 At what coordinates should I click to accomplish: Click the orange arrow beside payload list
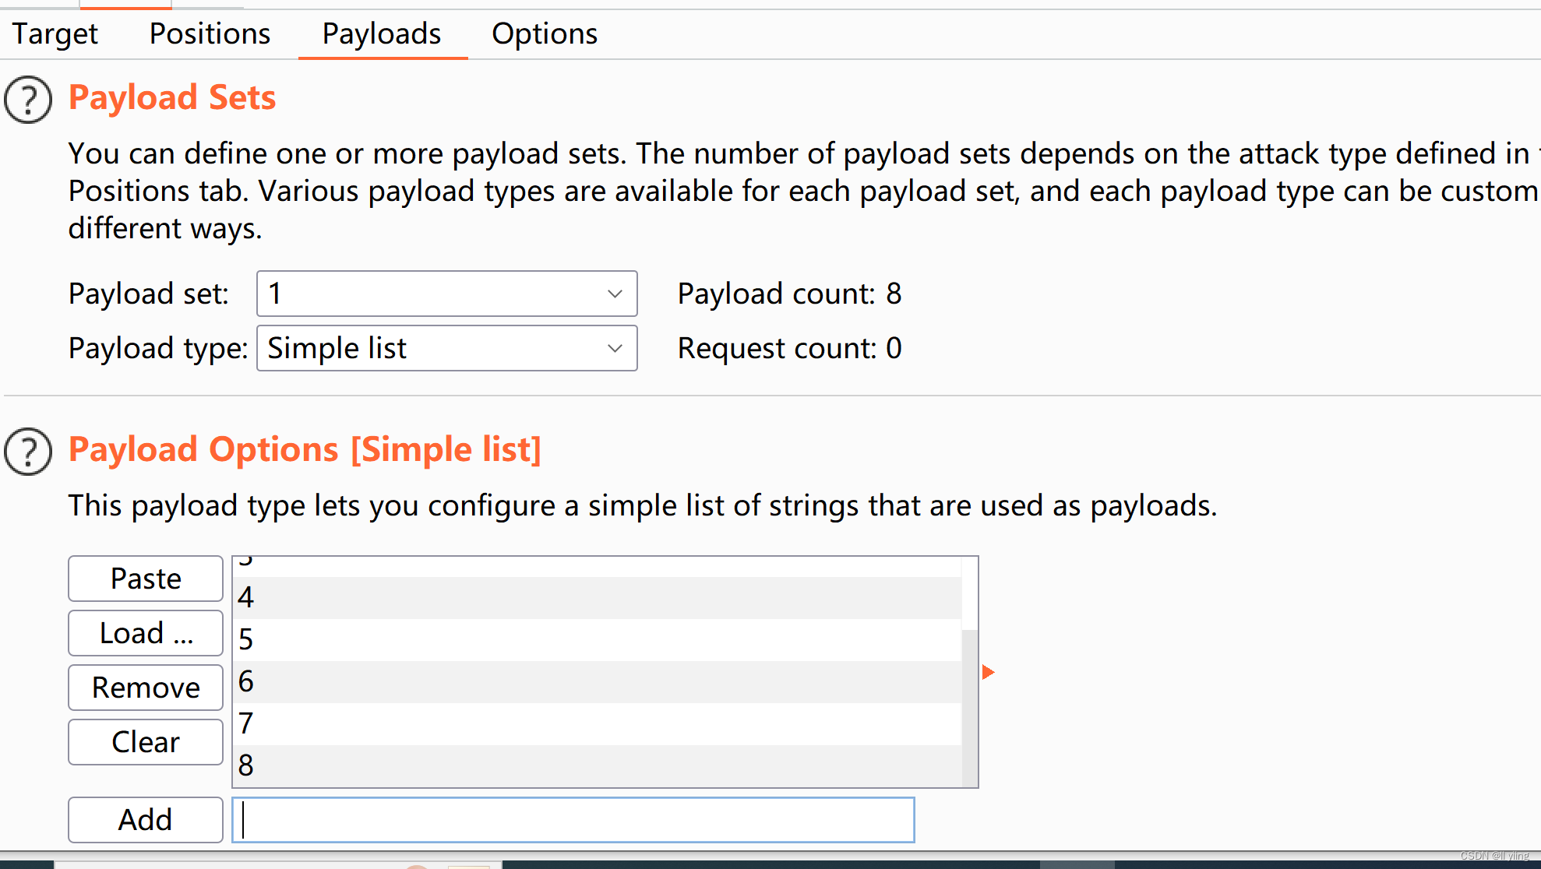click(988, 672)
